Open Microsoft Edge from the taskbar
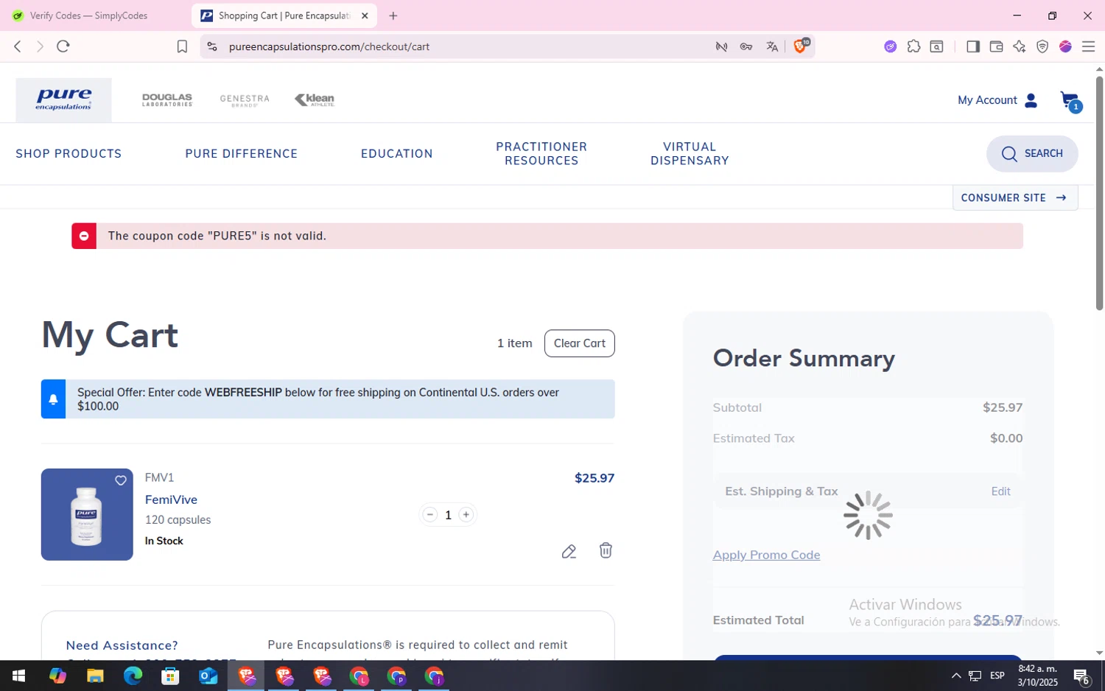 click(x=133, y=676)
